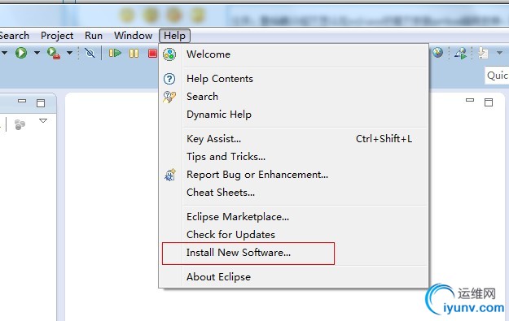Open Tips and Tricks...
The image size is (509, 321).
[x=294, y=157]
